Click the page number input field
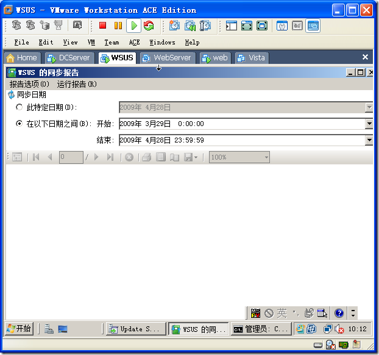The height and width of the screenshot is (355, 379). tap(71, 157)
